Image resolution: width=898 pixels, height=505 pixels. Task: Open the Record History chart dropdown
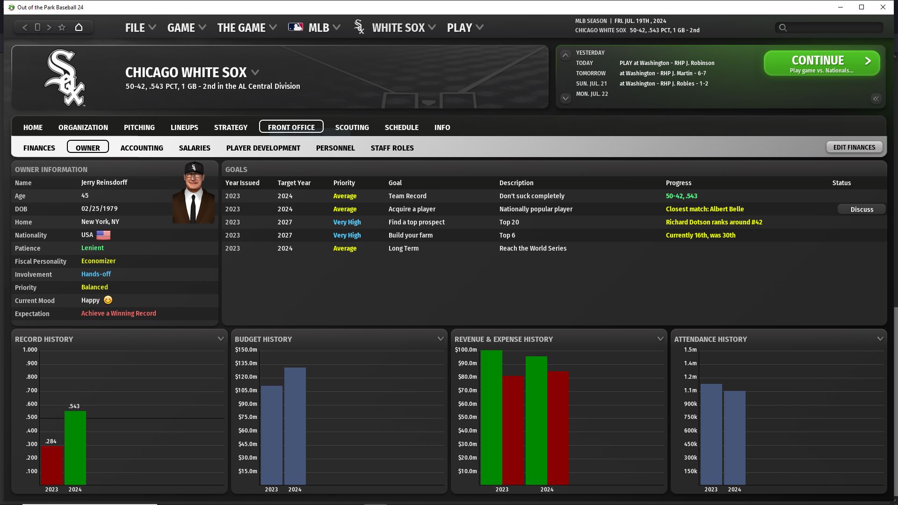221,339
